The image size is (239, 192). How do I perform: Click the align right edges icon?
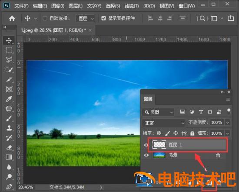pos(170,19)
